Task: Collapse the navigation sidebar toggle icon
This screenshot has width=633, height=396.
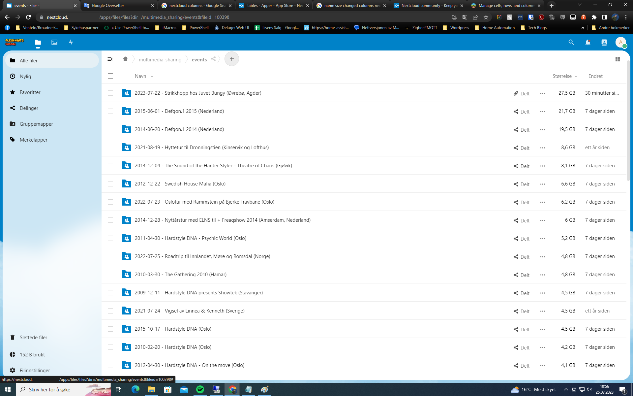Action: click(x=110, y=59)
